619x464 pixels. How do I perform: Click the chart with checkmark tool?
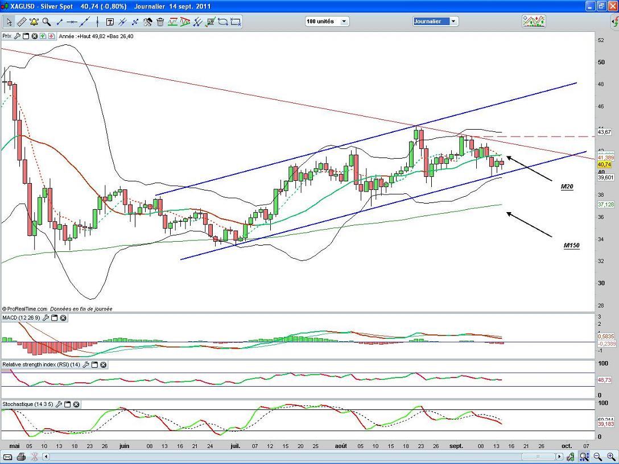point(211,22)
